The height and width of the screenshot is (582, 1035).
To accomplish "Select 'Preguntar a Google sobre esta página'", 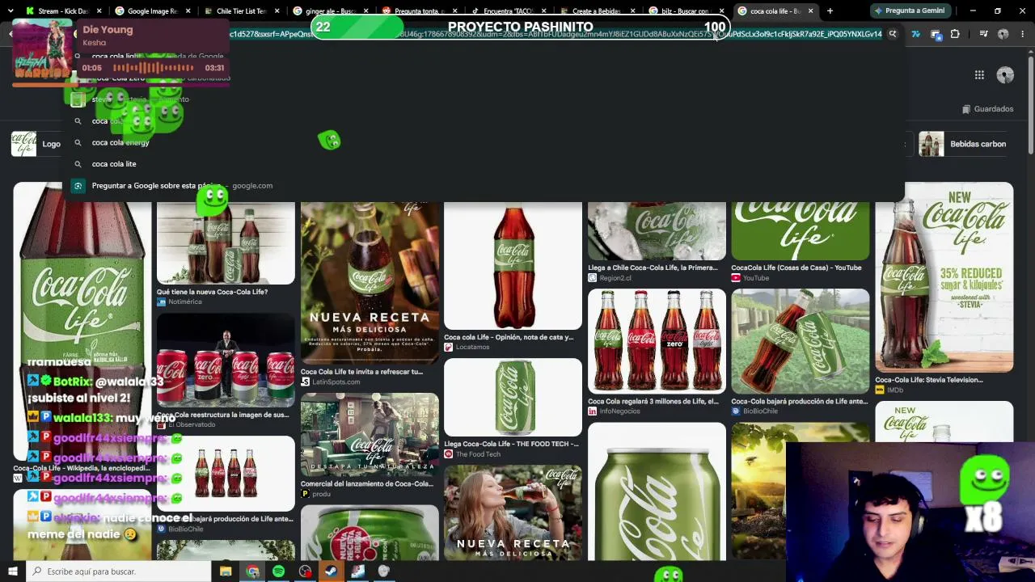I will click(x=156, y=186).
